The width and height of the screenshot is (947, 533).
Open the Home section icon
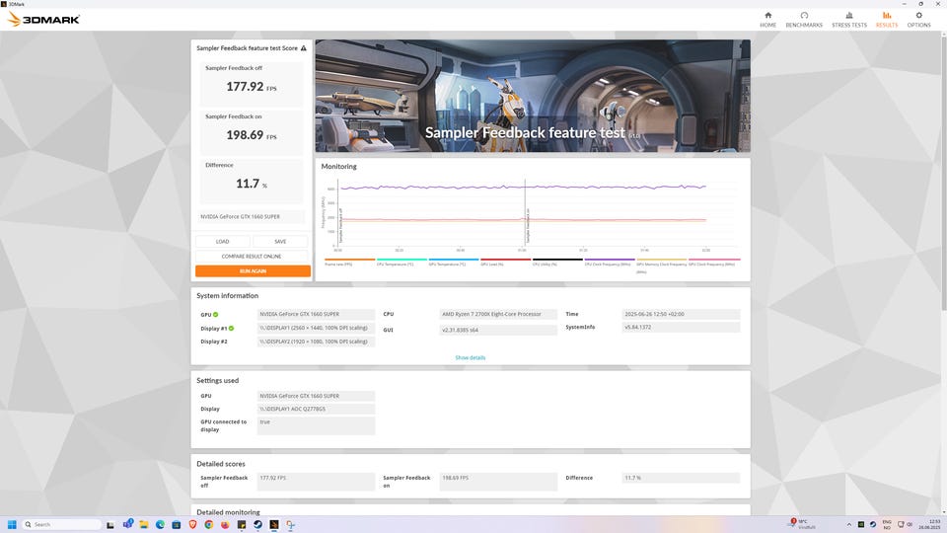[x=767, y=18]
